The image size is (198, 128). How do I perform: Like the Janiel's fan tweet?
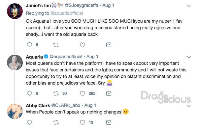[82, 45]
